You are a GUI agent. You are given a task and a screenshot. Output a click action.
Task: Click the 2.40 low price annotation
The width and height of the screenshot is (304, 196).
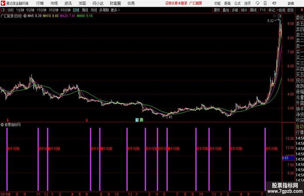(x=169, y=117)
